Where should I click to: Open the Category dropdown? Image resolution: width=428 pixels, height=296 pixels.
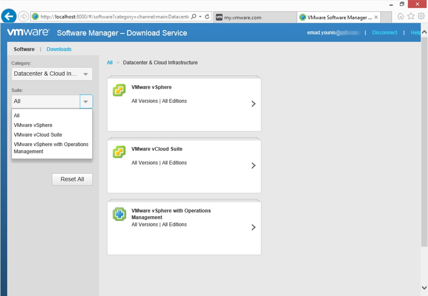(x=52, y=74)
